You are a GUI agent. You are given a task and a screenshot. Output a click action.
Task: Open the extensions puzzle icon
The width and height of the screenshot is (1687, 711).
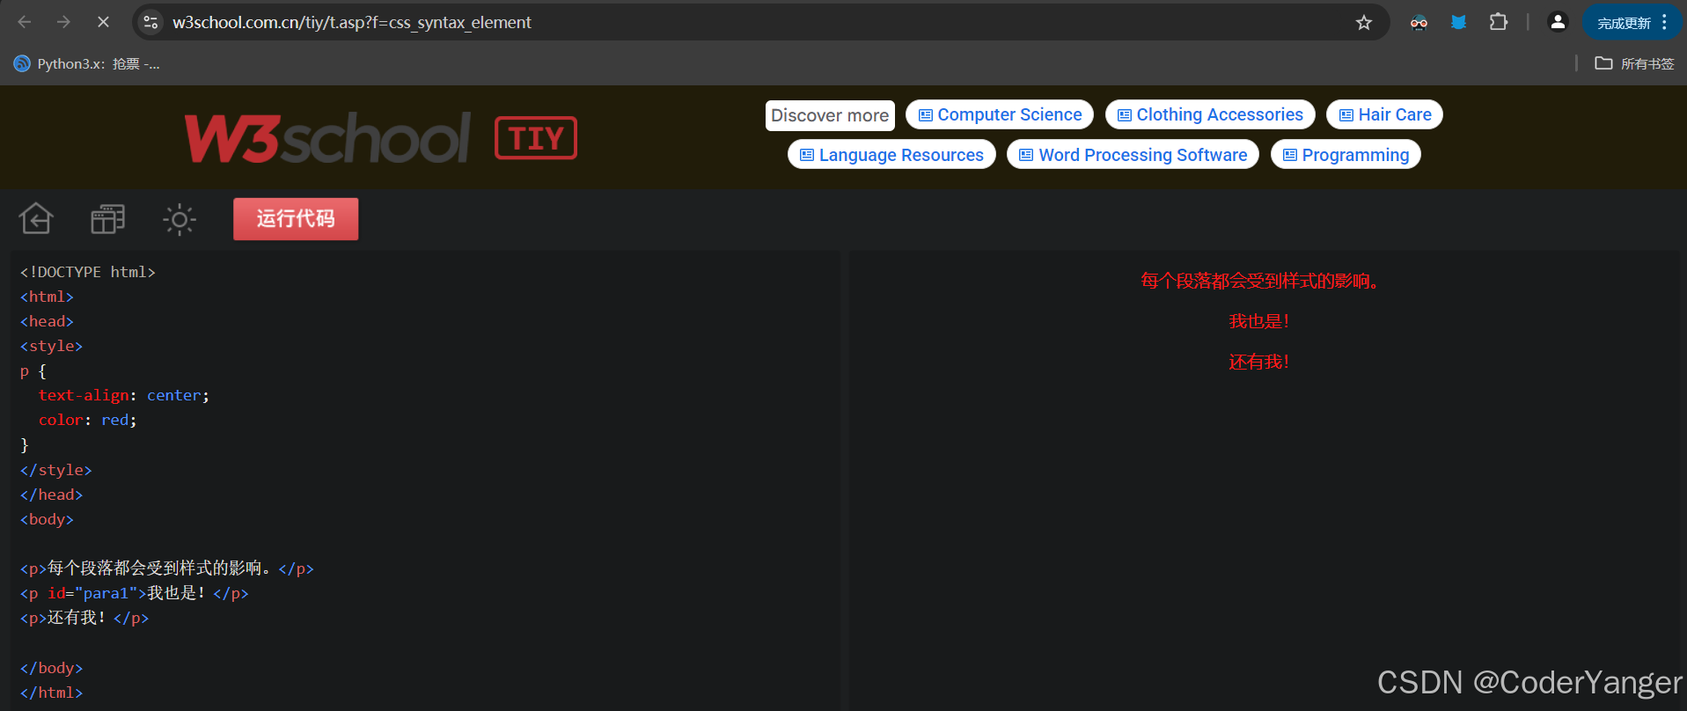pos(1499,22)
